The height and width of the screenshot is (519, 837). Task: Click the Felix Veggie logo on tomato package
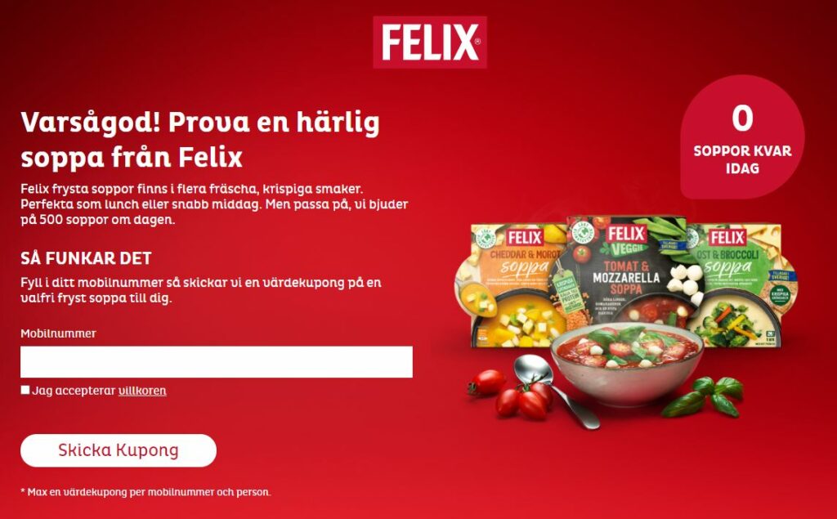[x=625, y=239]
